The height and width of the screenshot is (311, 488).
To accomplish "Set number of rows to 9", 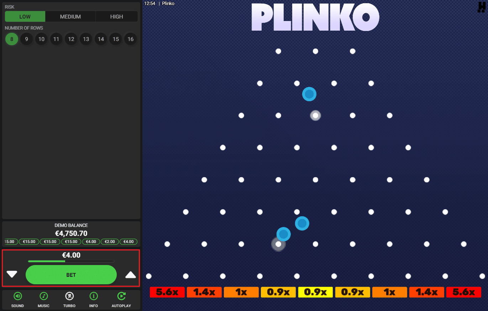I will pos(27,39).
